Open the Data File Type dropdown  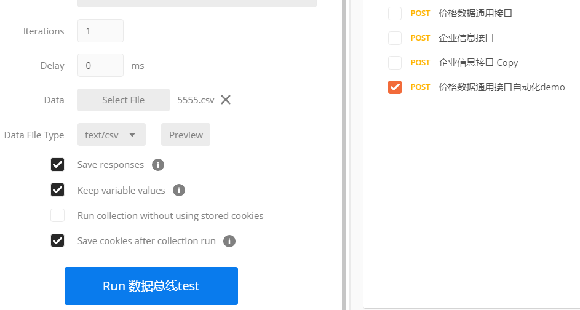111,135
